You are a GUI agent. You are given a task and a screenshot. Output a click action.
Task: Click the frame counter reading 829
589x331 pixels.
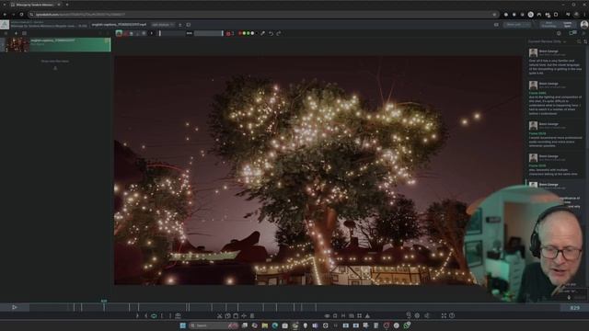click(574, 308)
